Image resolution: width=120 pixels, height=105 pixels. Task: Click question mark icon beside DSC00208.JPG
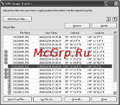[x=9, y=85]
